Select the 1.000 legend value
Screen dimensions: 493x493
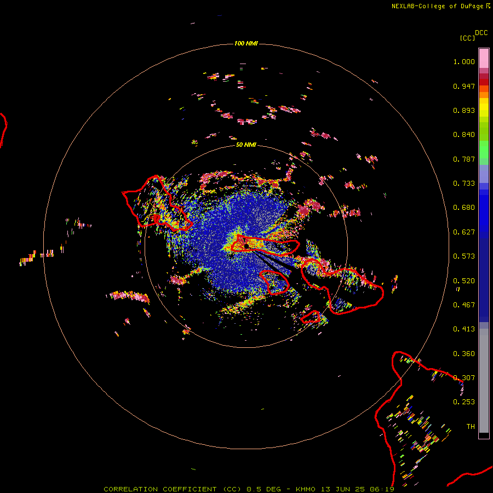pyautogui.click(x=464, y=61)
